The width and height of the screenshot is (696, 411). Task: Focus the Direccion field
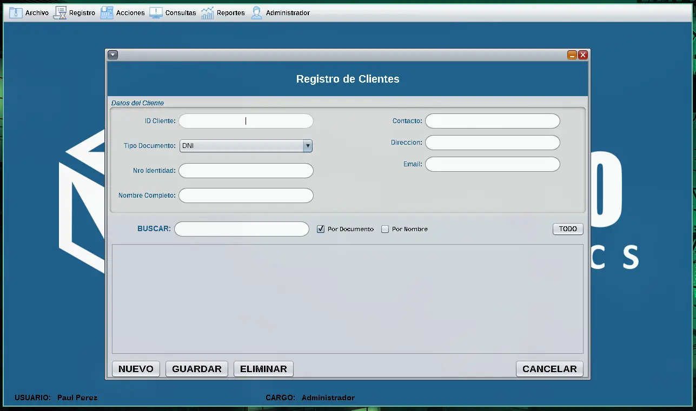pyautogui.click(x=493, y=143)
